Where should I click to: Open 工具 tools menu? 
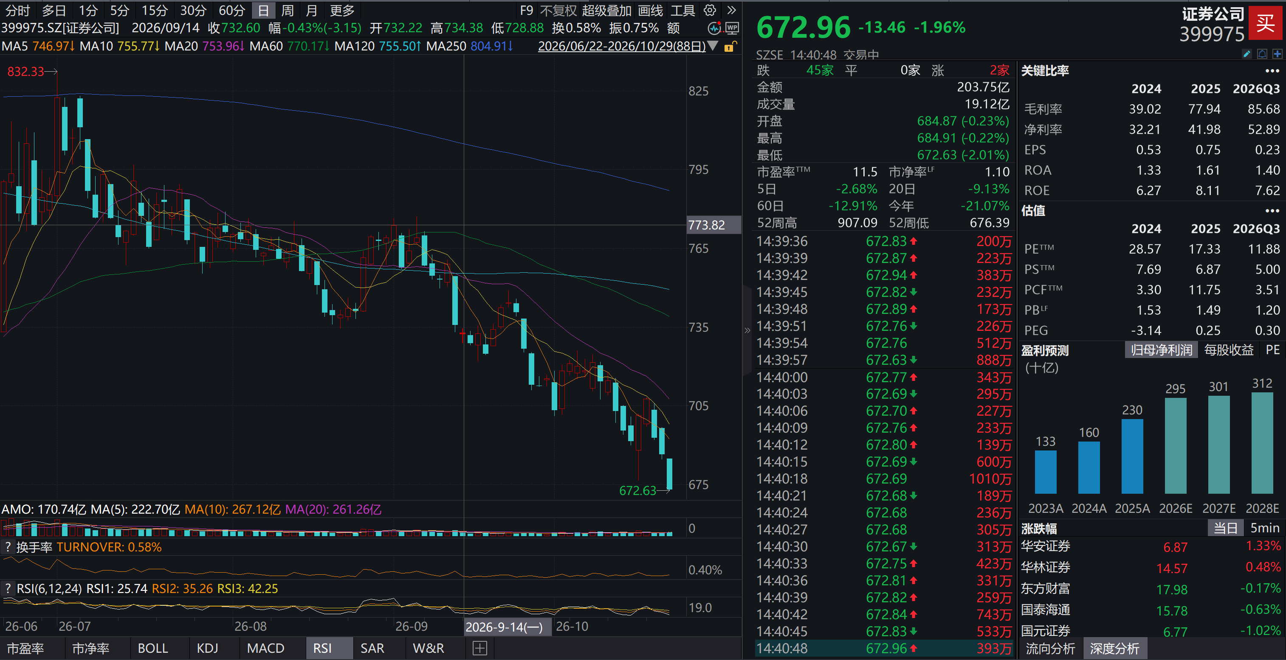pyautogui.click(x=682, y=10)
